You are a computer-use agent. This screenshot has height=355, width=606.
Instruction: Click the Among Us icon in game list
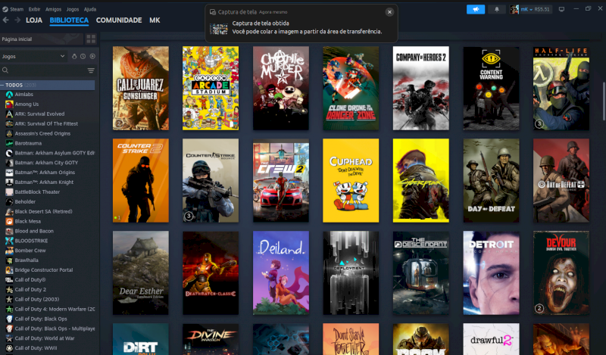point(8,104)
